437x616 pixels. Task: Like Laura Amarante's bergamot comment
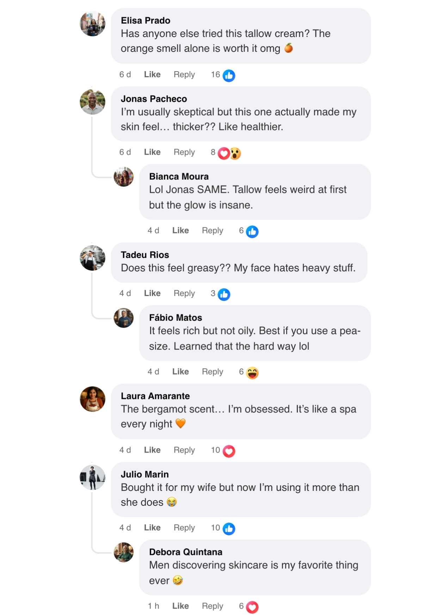point(152,450)
